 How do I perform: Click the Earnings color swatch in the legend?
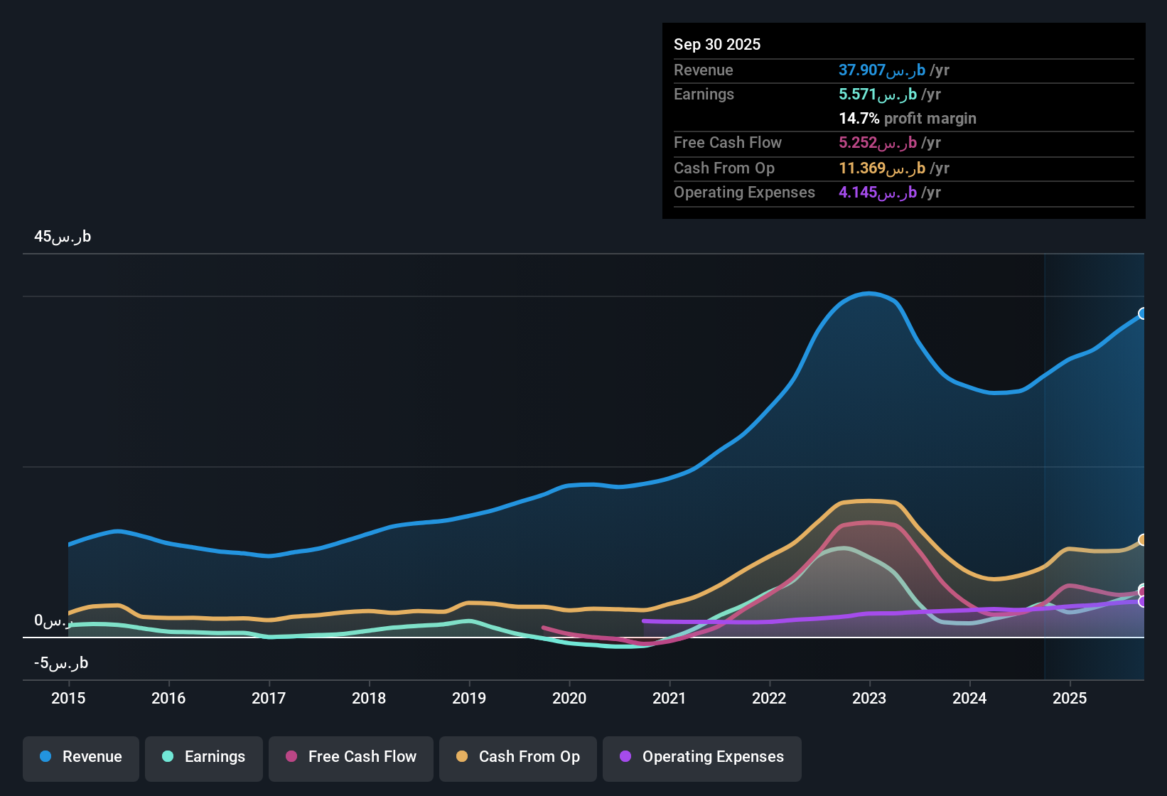tap(168, 757)
